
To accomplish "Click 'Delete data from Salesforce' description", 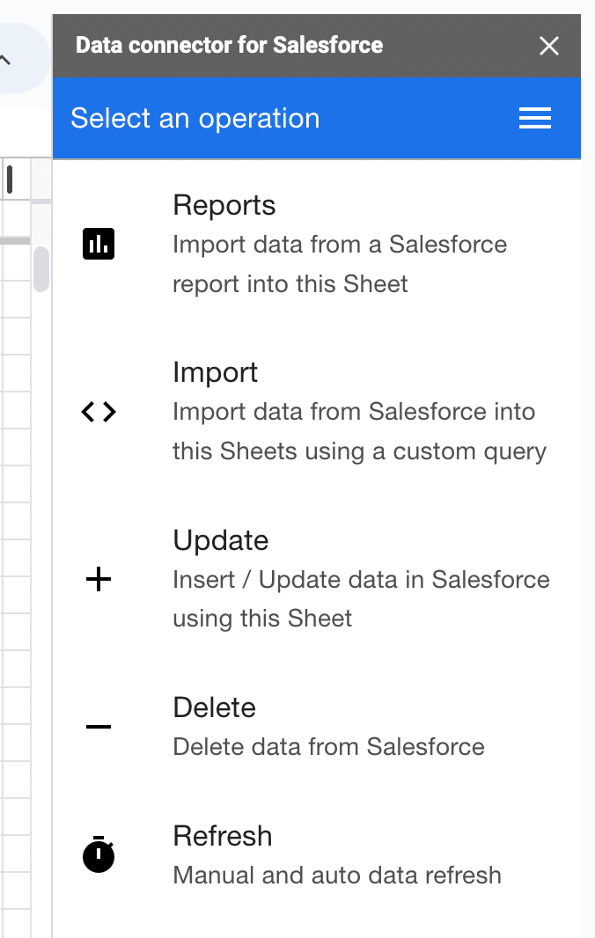I will [x=328, y=746].
